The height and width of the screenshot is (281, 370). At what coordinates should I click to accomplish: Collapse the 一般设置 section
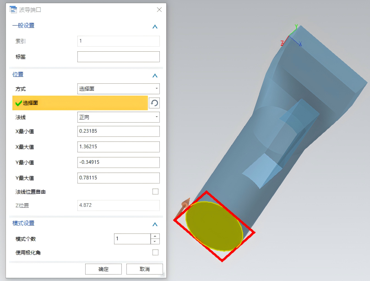(155, 27)
